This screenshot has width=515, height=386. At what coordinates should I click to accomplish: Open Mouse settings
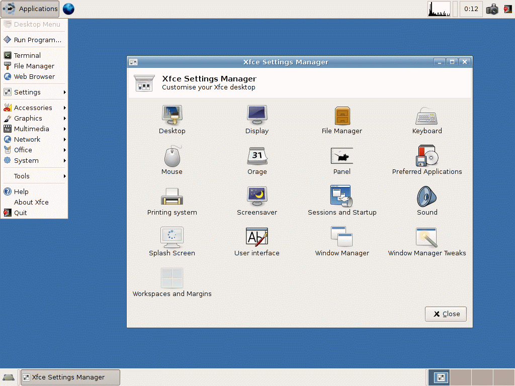172,156
